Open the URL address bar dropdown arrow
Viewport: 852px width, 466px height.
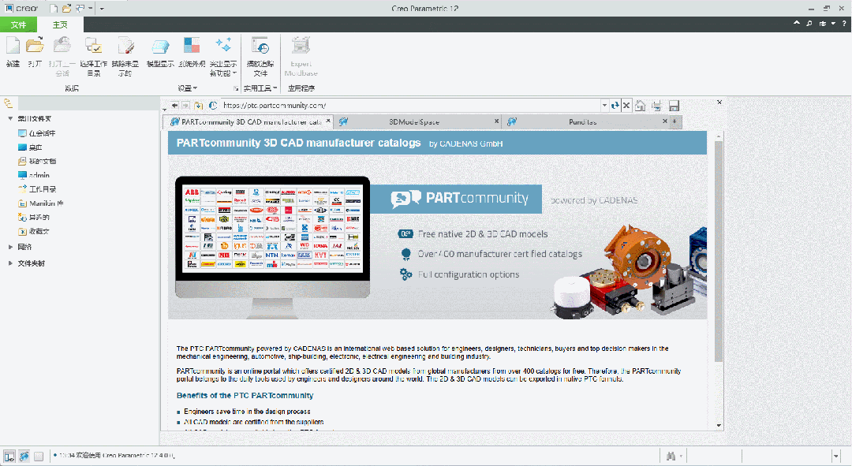tap(604, 106)
